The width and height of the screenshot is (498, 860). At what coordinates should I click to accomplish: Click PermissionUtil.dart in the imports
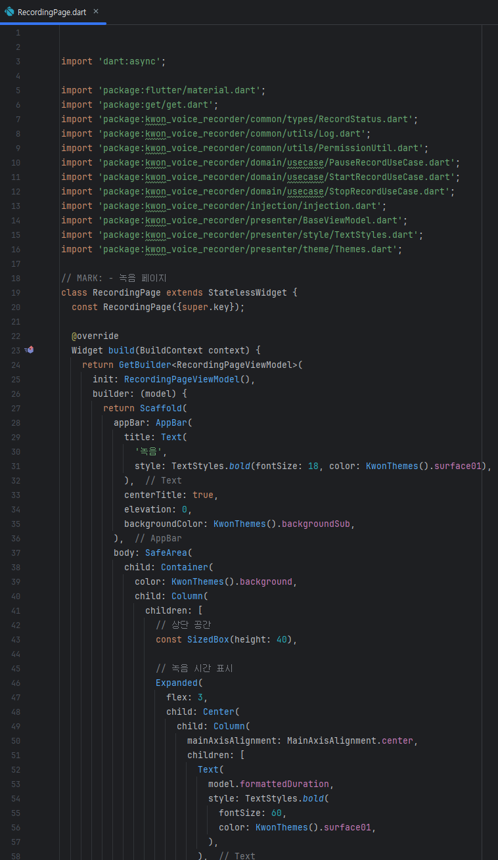click(373, 148)
